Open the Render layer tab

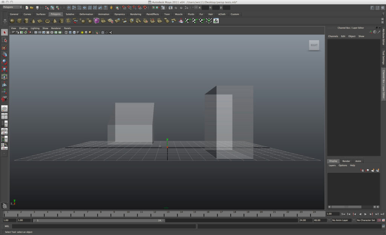click(x=346, y=161)
